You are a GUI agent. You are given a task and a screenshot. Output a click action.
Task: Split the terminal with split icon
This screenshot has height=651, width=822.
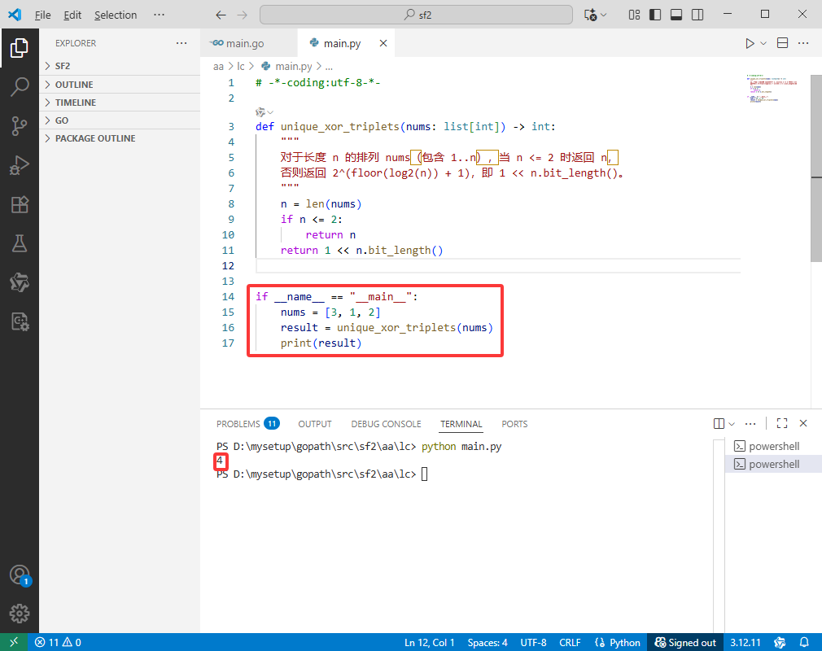click(719, 423)
